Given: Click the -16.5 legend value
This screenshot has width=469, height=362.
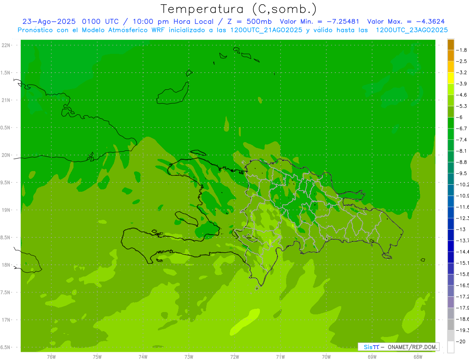Looking at the screenshot, I should (463, 285).
